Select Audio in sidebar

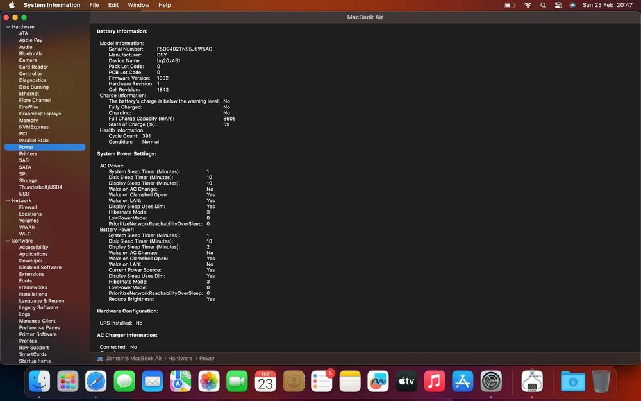click(26, 47)
